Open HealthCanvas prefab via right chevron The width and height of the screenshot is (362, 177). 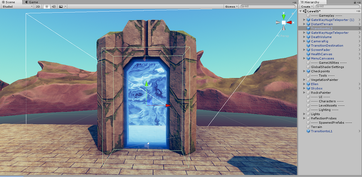point(360,54)
